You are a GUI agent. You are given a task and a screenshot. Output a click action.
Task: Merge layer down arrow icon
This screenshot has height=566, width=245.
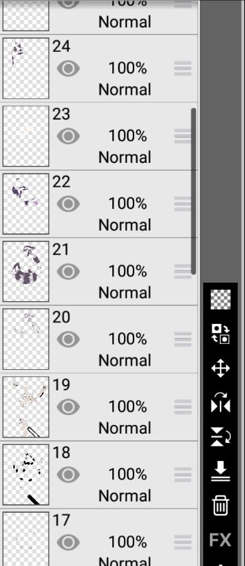pyautogui.click(x=220, y=472)
